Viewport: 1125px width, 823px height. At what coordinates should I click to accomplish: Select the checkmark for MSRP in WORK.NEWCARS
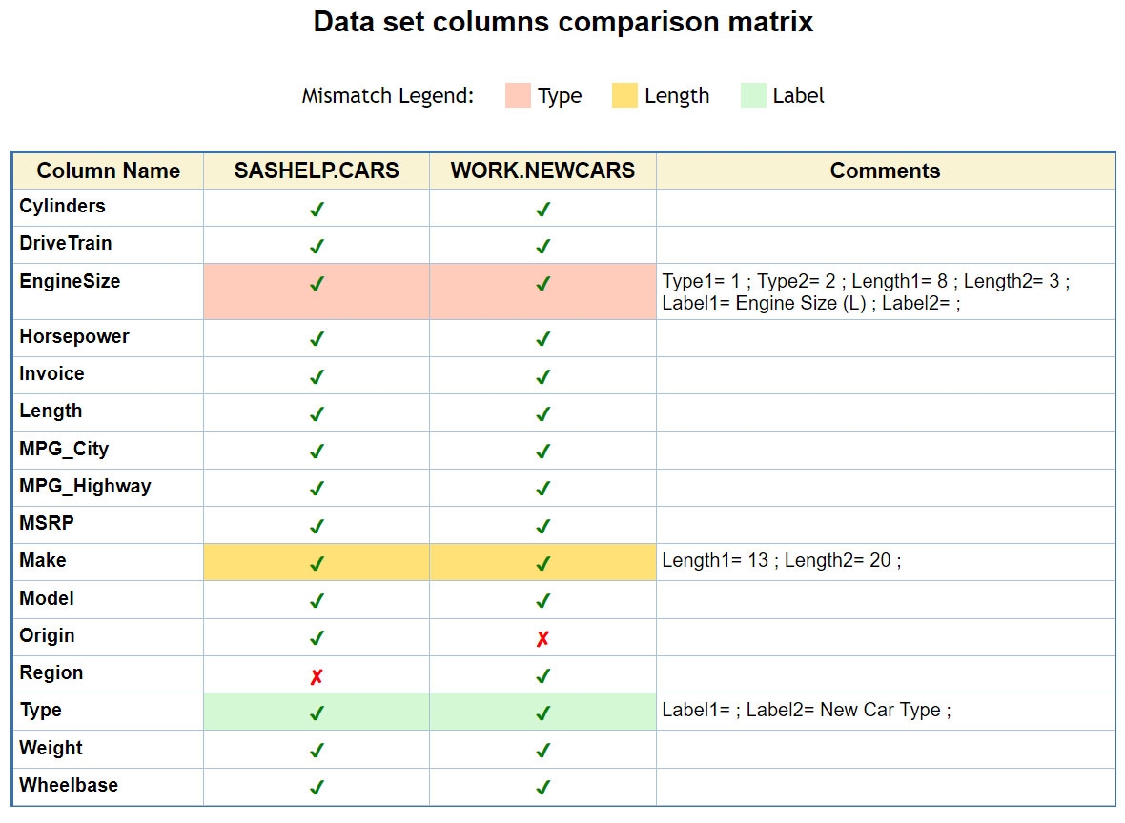click(x=542, y=525)
